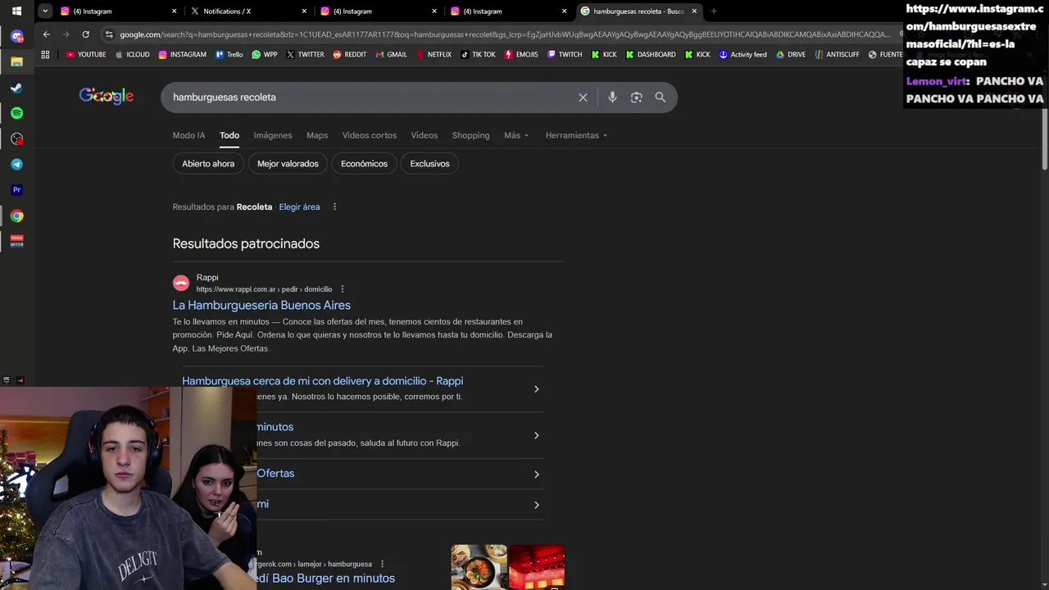
Task: Click the Google logo
Action: [107, 97]
